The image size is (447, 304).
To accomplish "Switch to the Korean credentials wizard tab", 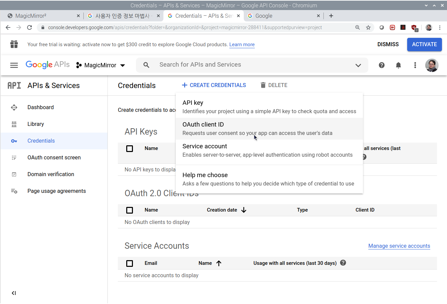I will (123, 16).
